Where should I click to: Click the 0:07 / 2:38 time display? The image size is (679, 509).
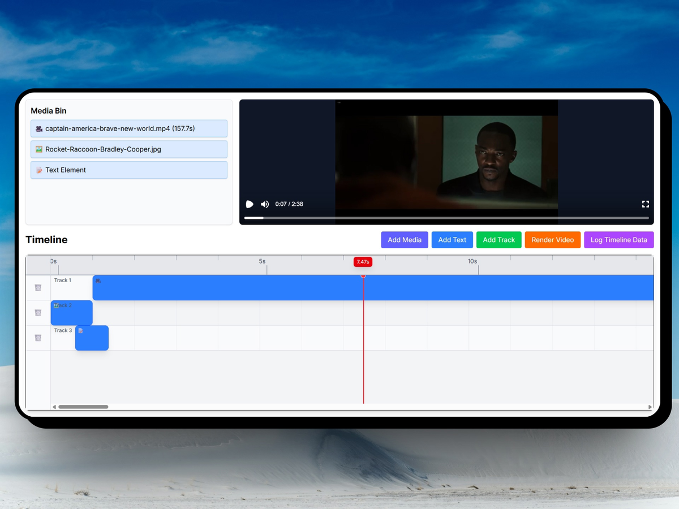coord(289,204)
